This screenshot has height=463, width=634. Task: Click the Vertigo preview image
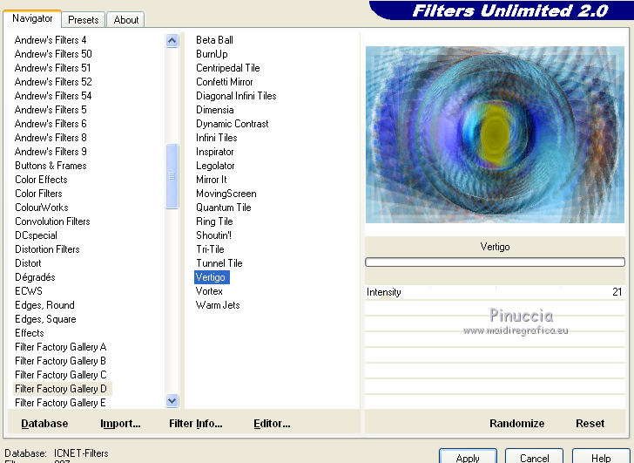pyautogui.click(x=495, y=135)
